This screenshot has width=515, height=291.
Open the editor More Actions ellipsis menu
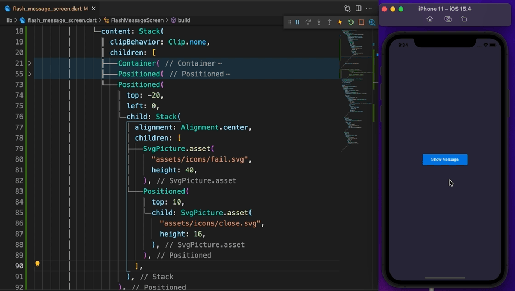tap(369, 8)
